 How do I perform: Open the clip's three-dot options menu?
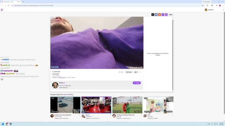click(140, 72)
